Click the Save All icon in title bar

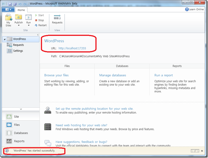(x=15, y=4)
